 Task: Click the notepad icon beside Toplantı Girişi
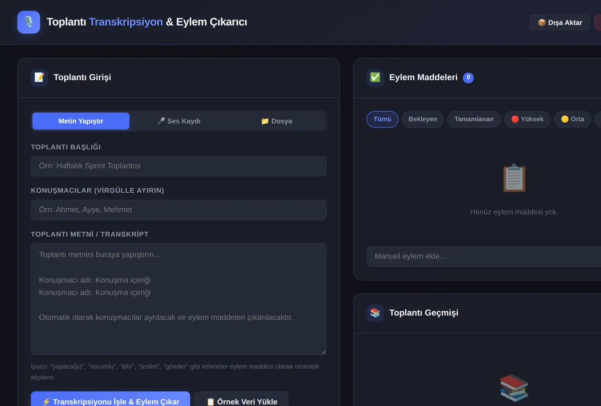tap(40, 78)
